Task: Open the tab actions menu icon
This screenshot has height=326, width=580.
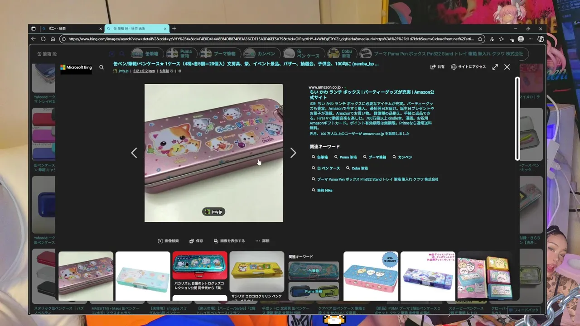Action: click(x=34, y=29)
